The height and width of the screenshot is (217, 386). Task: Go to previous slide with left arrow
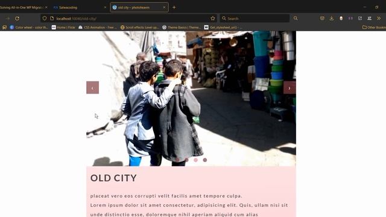[92, 87]
